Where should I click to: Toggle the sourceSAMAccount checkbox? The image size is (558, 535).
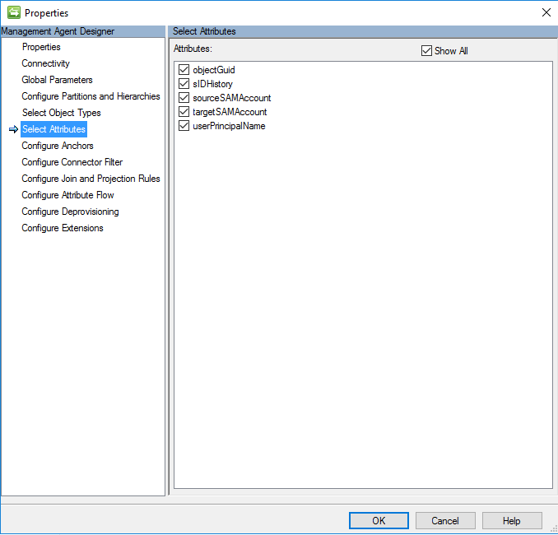(184, 98)
